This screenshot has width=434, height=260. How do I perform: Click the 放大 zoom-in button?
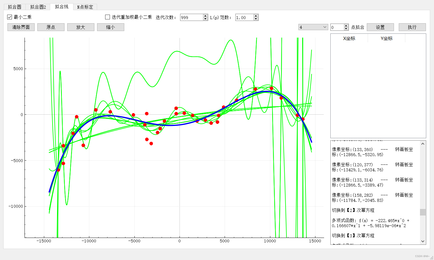click(x=81, y=27)
